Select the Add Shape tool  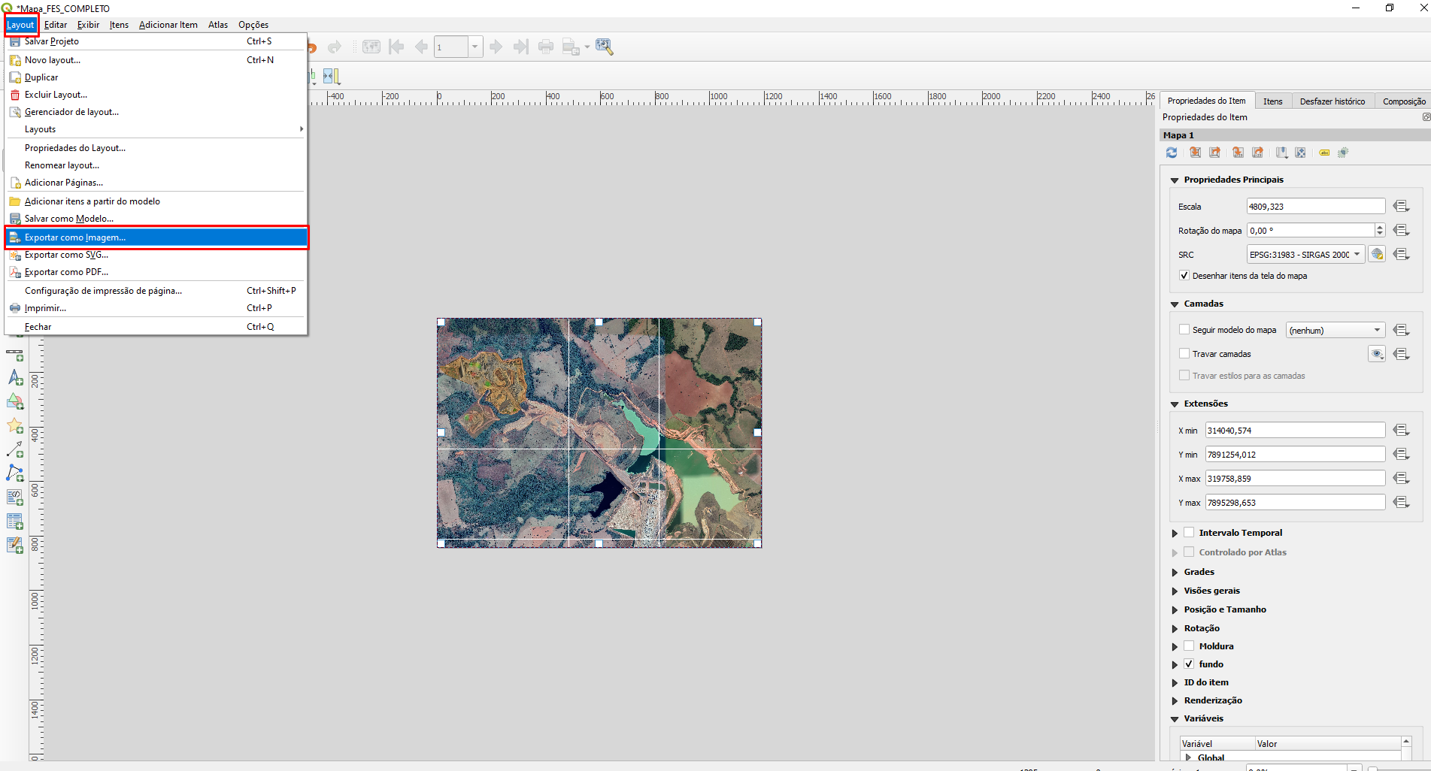coord(15,402)
